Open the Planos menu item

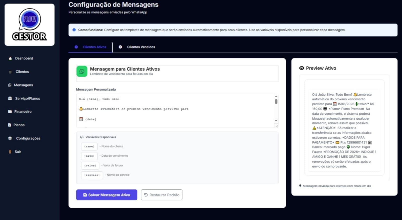[x=19, y=125]
